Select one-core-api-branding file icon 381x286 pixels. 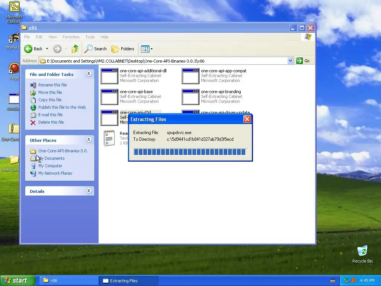pos(190,97)
